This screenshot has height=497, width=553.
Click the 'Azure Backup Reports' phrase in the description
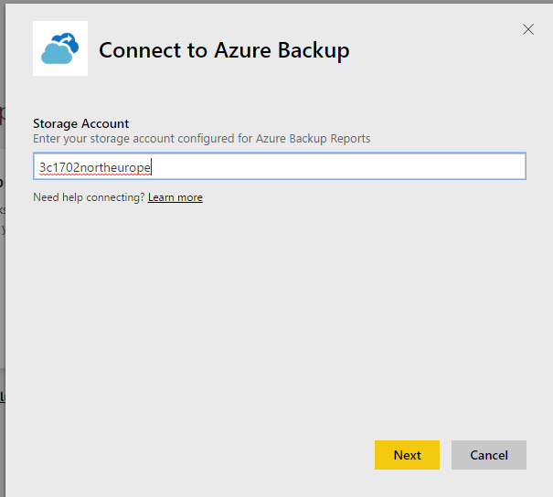click(x=315, y=138)
